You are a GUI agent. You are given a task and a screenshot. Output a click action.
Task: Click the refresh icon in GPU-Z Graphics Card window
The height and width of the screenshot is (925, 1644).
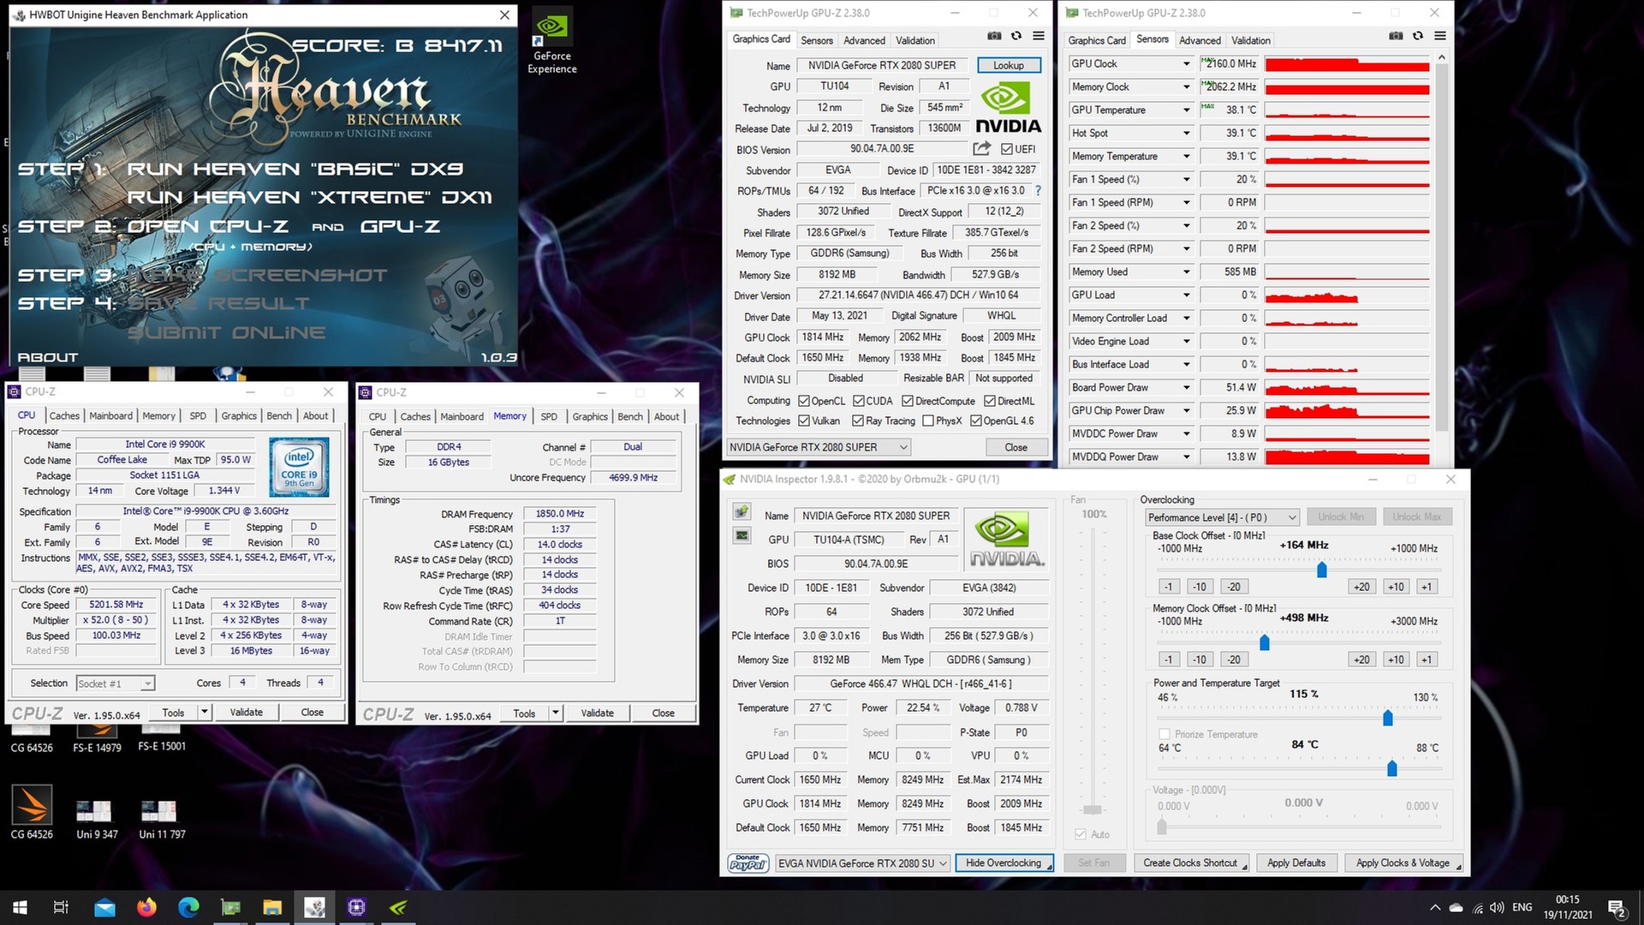click(x=1016, y=36)
